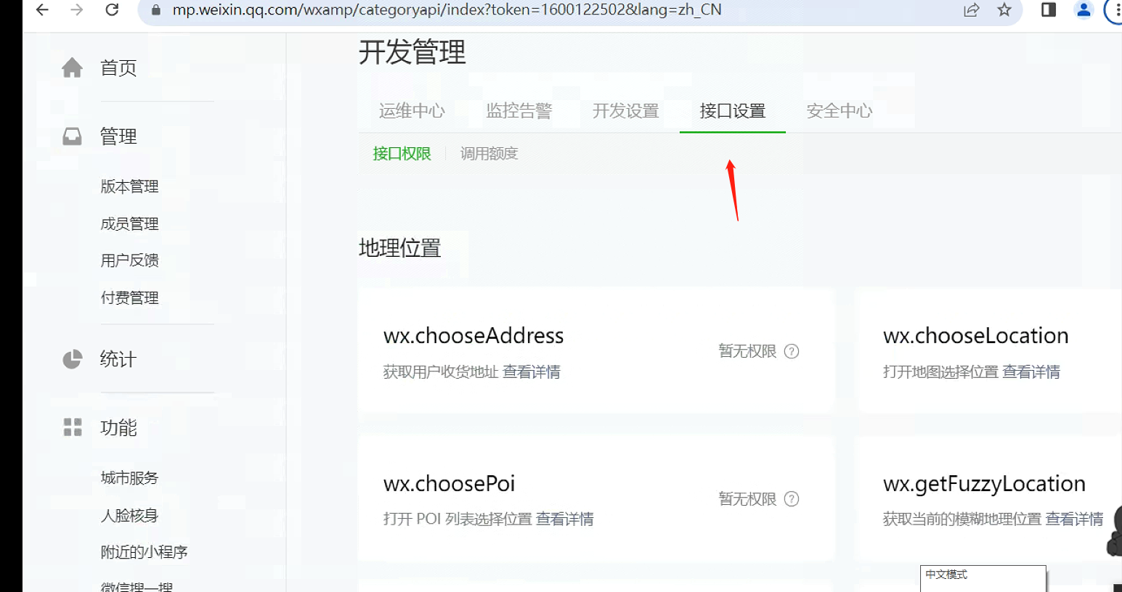Click the 管理 inbox icon

pos(72,136)
